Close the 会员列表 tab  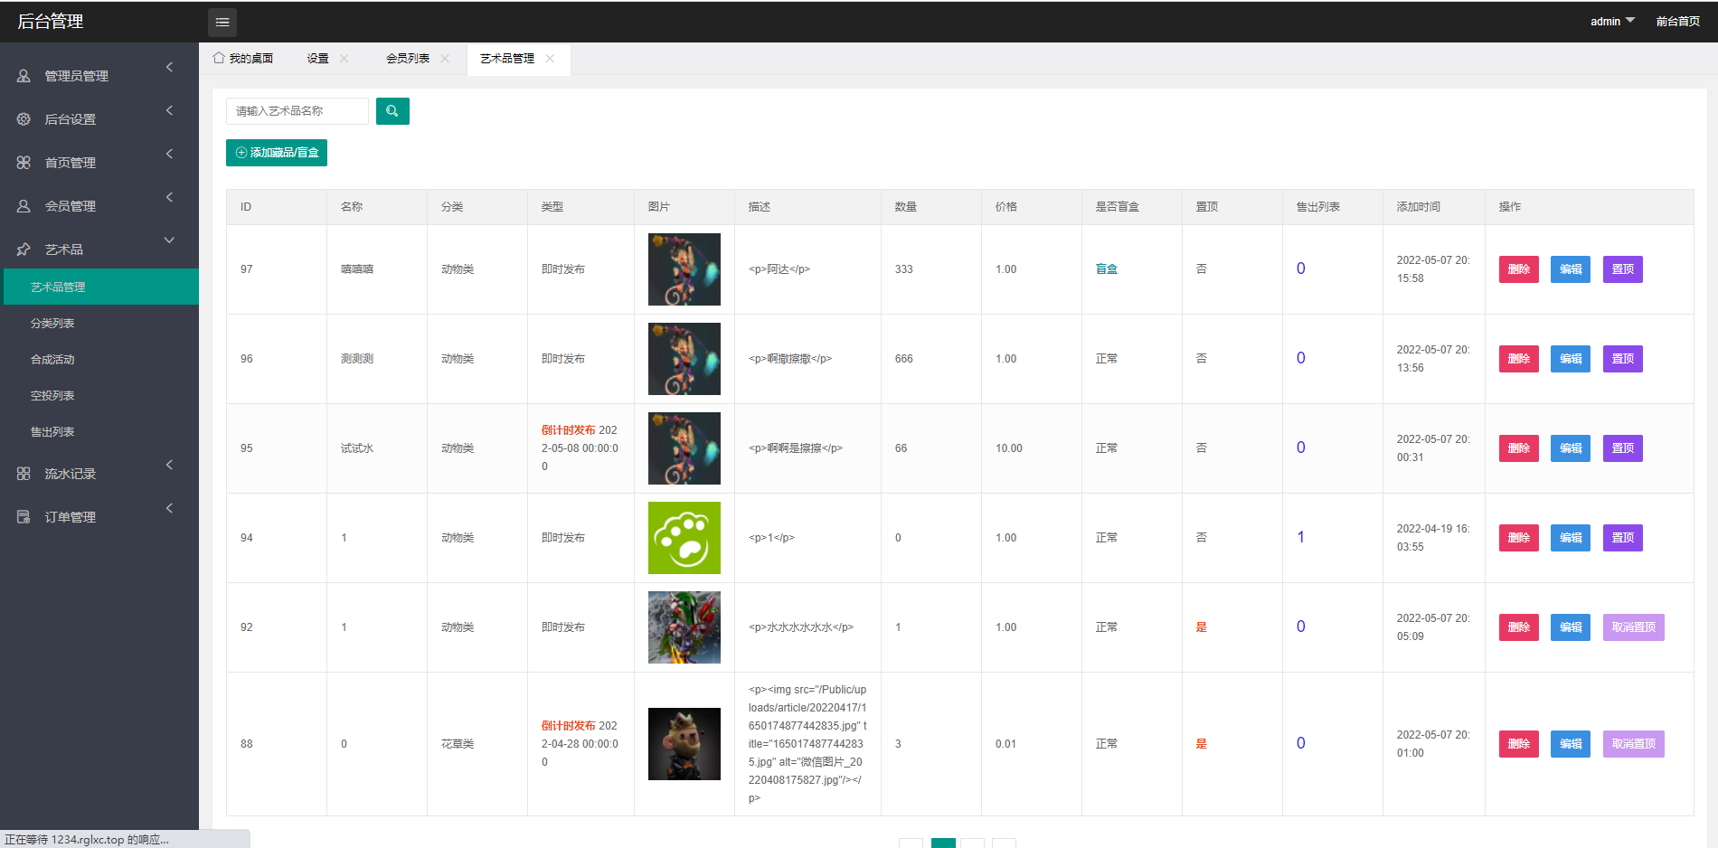(445, 59)
